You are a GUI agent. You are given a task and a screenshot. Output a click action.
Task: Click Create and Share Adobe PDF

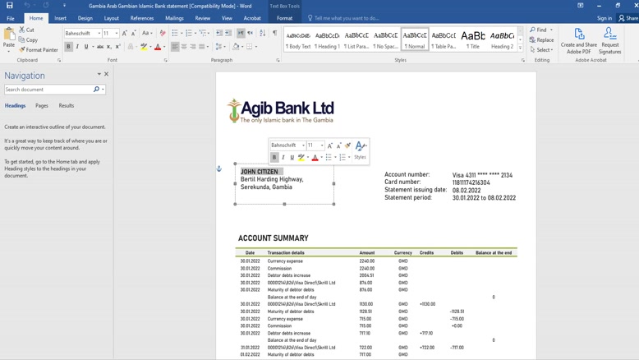pyautogui.click(x=579, y=40)
